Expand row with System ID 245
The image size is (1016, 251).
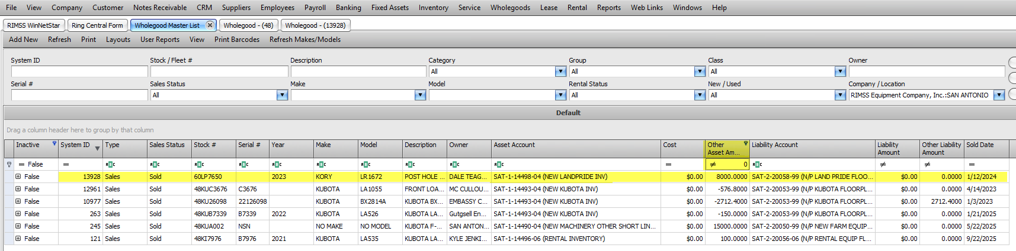[x=18, y=226]
